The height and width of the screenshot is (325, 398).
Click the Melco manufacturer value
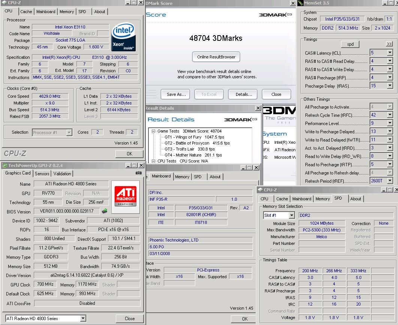(322, 237)
